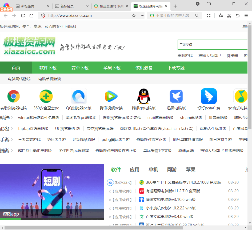
Task: Open the extensions grid icon
Action: point(209,16)
